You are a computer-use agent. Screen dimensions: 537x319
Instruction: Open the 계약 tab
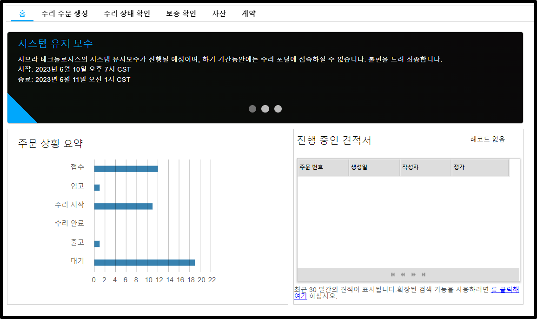click(x=249, y=13)
